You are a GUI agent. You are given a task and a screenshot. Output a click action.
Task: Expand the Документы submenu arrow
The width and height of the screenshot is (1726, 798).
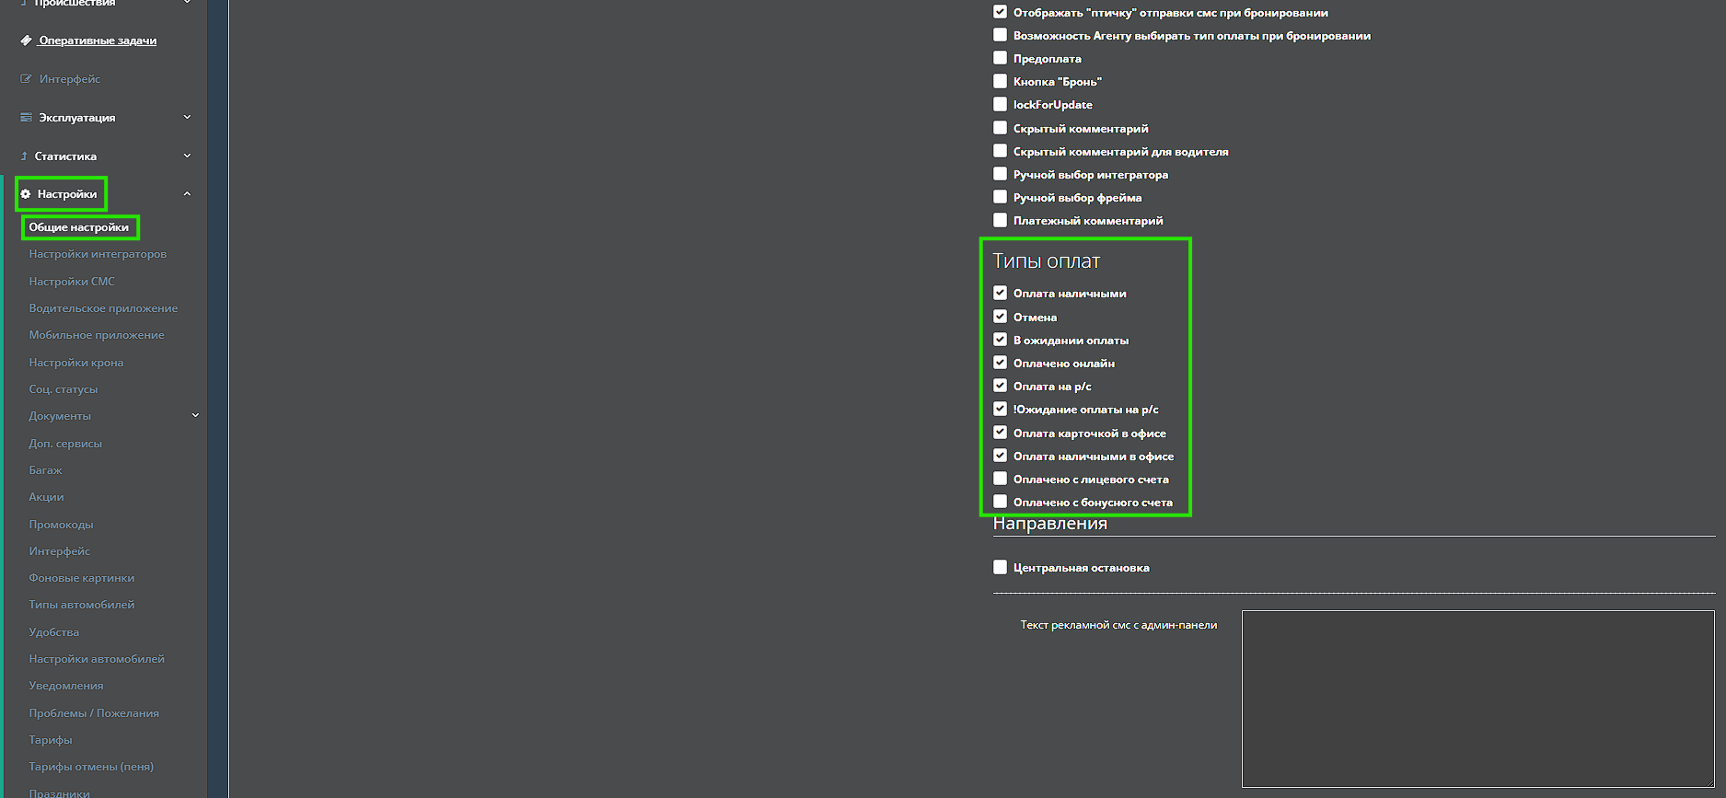[x=195, y=415]
